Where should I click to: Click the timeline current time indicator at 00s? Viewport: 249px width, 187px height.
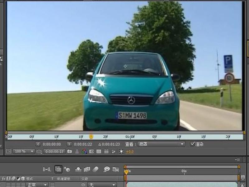tap(126, 172)
